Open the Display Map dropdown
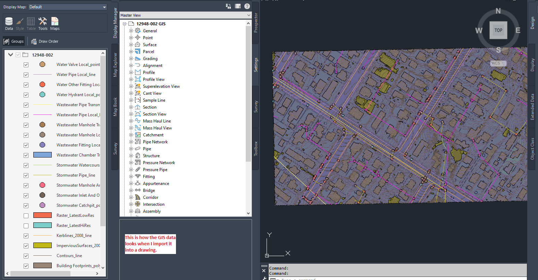This screenshot has width=538, height=280. click(x=68, y=7)
